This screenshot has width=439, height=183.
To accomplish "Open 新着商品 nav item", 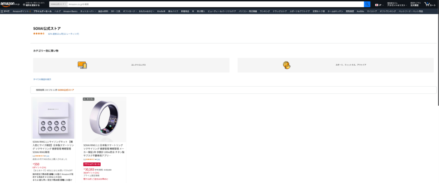I will tap(185, 11).
